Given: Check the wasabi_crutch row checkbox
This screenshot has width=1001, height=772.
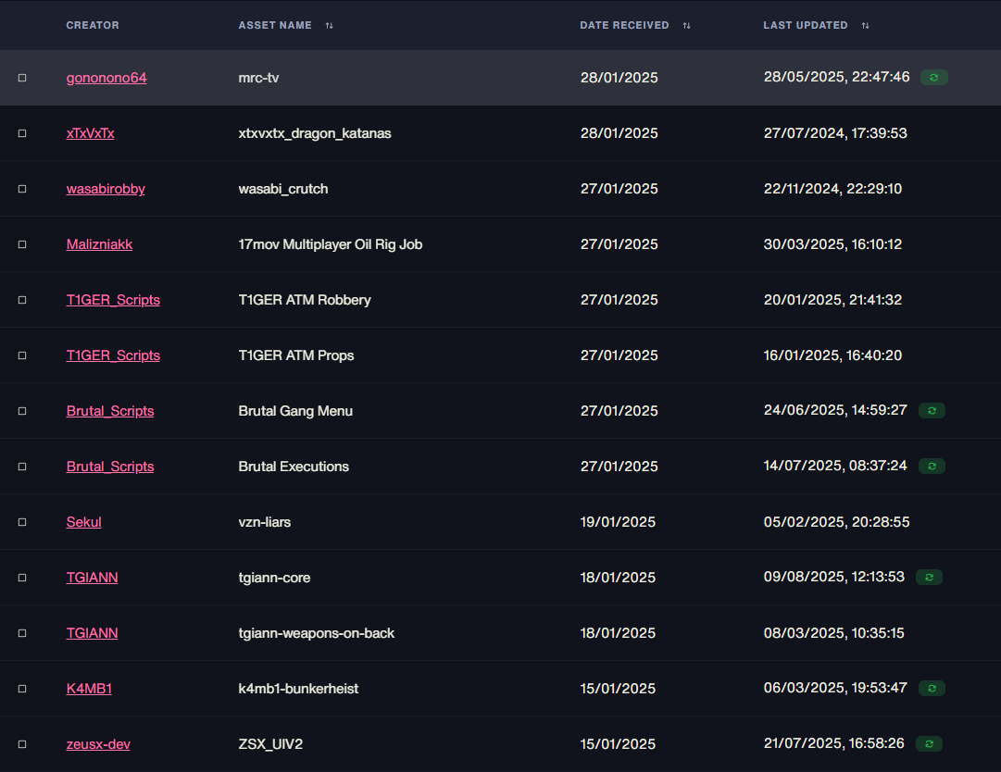Looking at the screenshot, I should 22,189.
